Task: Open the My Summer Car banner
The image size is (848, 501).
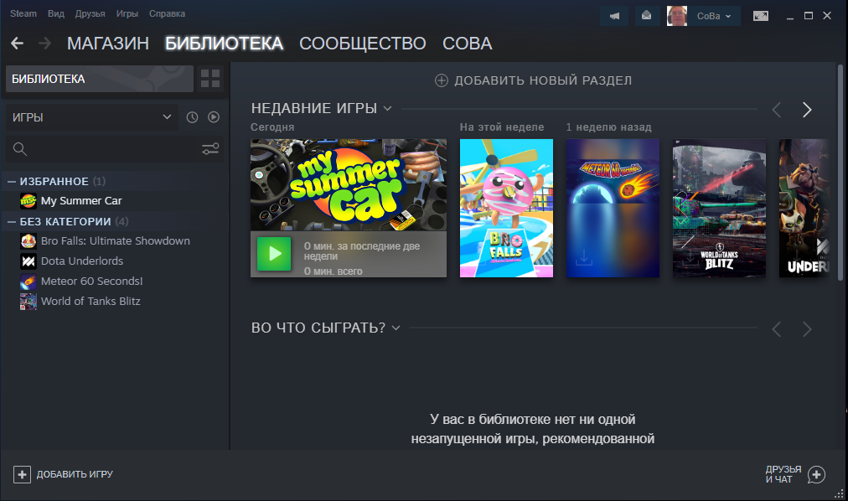Action: (x=349, y=185)
